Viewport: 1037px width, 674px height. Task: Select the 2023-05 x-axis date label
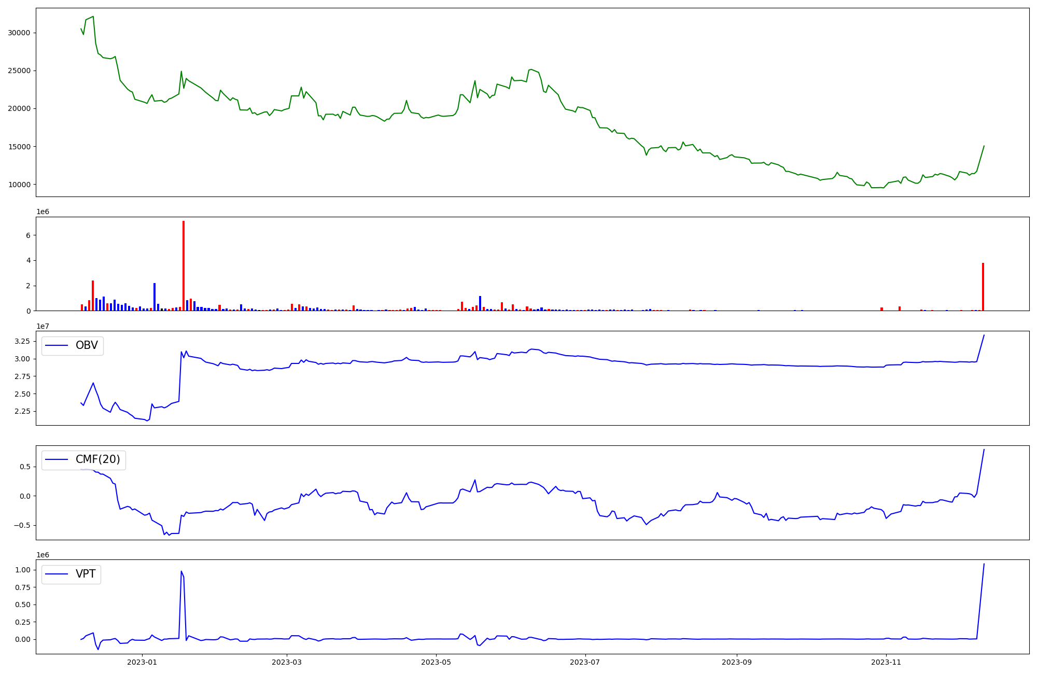436,662
